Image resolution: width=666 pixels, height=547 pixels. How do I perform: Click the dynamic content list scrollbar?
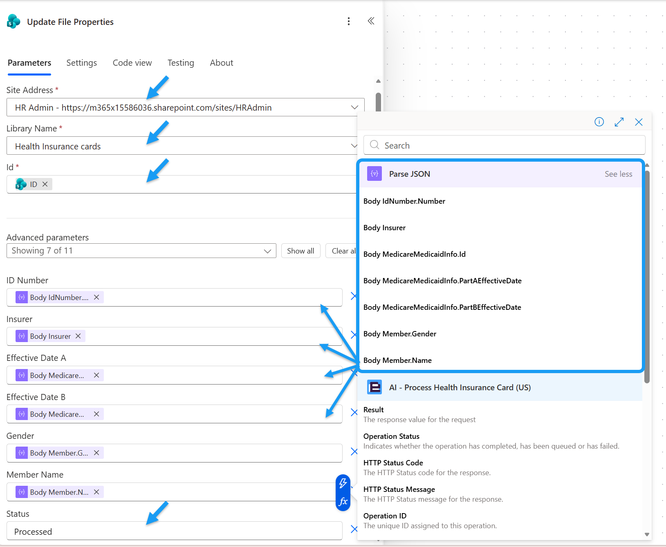click(647, 277)
